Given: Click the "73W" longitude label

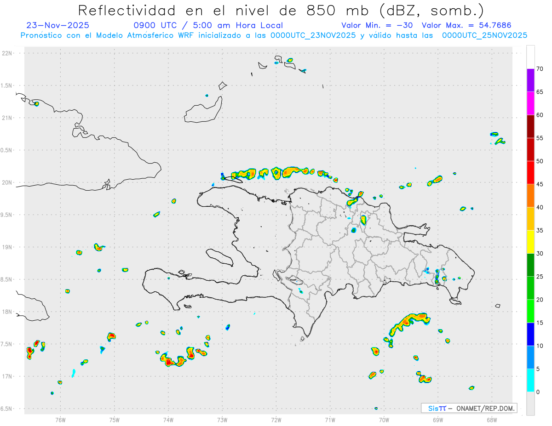Looking at the screenshot, I should pos(222,420).
